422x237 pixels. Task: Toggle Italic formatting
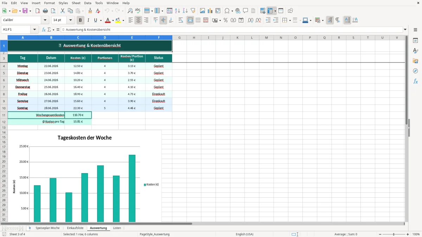pyautogui.click(x=88, y=20)
